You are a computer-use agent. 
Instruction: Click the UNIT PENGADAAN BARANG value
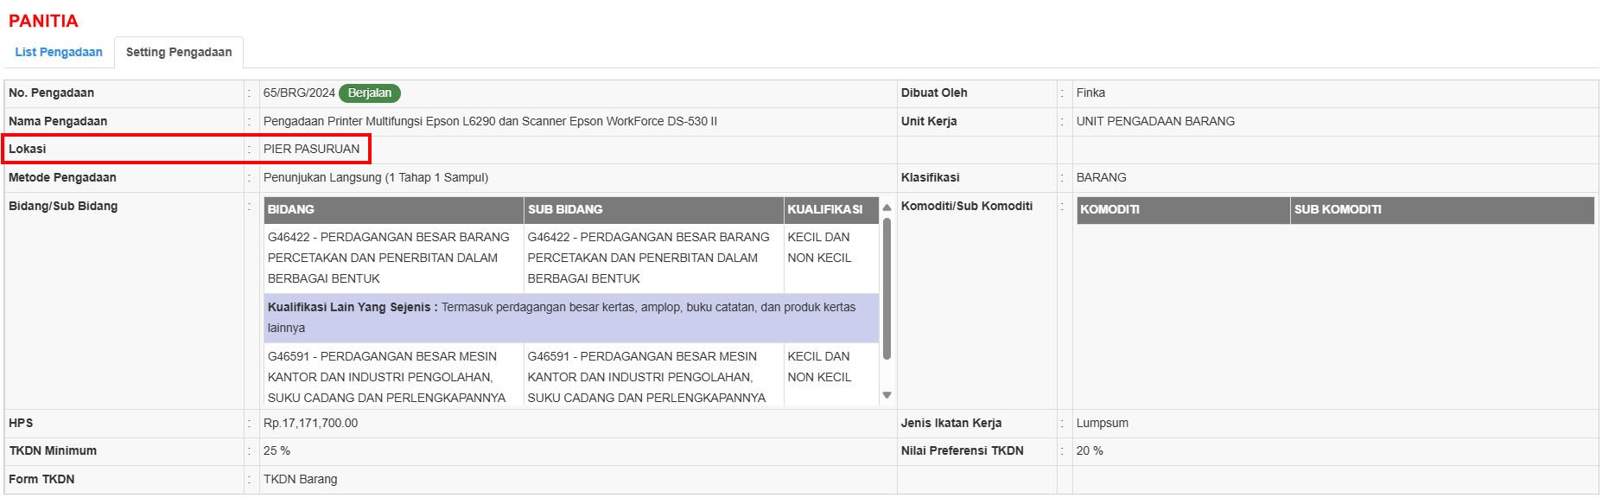coord(1155,121)
